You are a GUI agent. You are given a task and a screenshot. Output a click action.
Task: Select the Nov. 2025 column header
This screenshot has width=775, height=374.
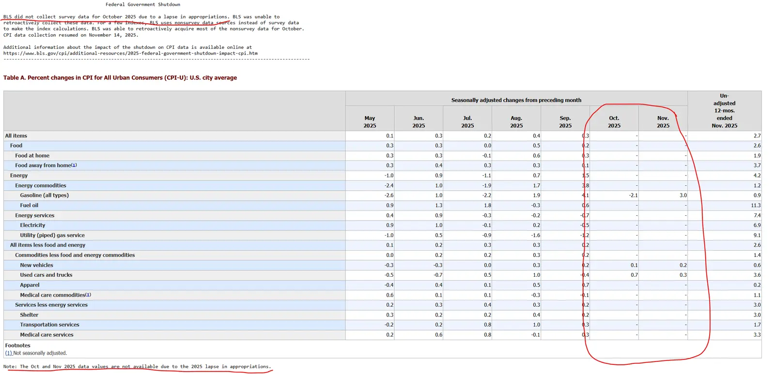(663, 122)
